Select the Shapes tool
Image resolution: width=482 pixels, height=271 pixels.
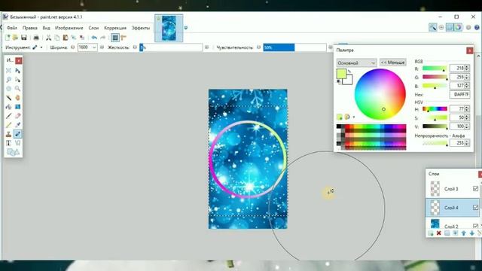click(x=13, y=152)
